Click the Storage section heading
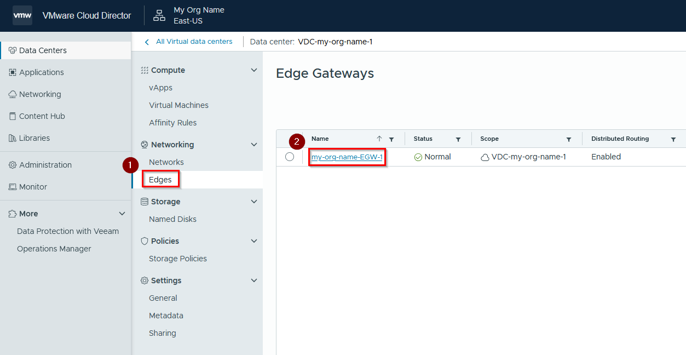The height and width of the screenshot is (355, 686). [165, 202]
